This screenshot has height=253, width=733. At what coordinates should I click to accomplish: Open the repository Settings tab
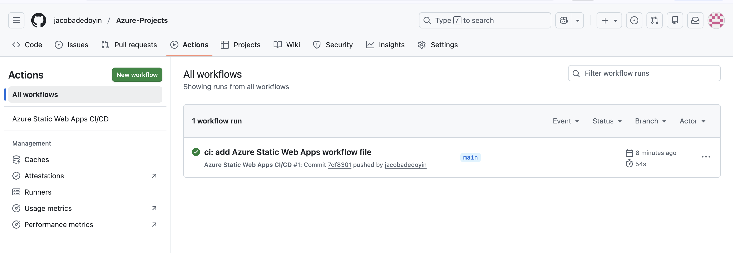click(438, 45)
